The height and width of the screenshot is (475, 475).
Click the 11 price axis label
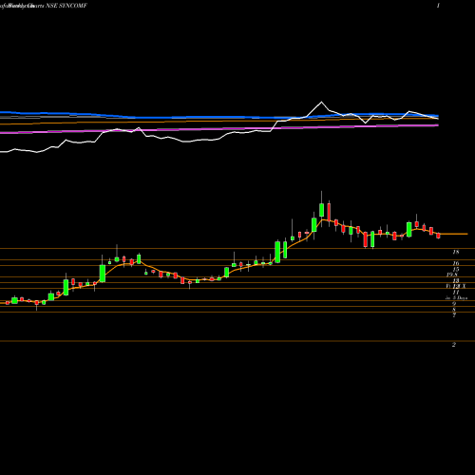click(x=456, y=293)
